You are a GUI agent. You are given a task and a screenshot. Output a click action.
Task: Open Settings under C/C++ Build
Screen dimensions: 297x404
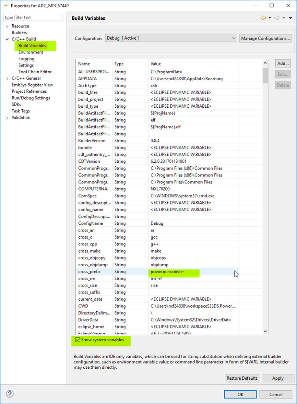[26, 65]
